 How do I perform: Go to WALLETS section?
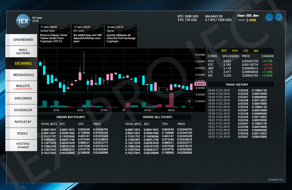click(x=21, y=87)
